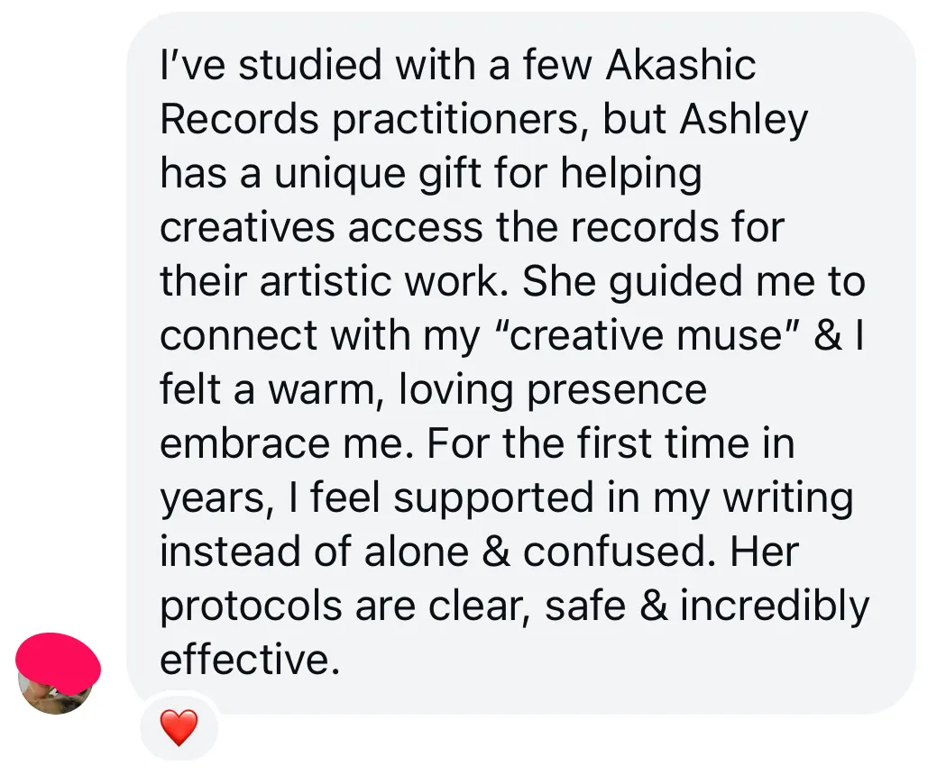Click the ampersand before "confused"
Screen dimensions: 946x775
tap(497, 552)
